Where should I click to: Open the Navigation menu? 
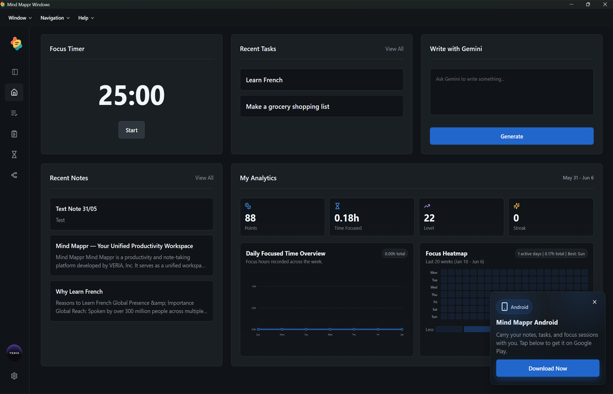tap(55, 18)
